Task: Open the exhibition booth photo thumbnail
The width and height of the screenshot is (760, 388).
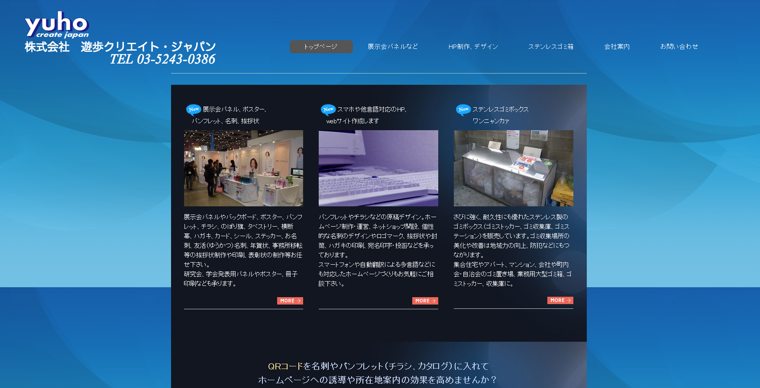Action: [243, 168]
